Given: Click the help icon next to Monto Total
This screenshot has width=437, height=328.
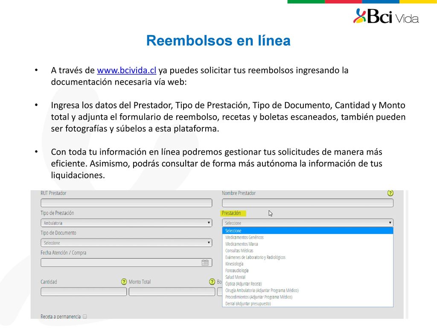Looking at the screenshot, I should pos(212,282).
